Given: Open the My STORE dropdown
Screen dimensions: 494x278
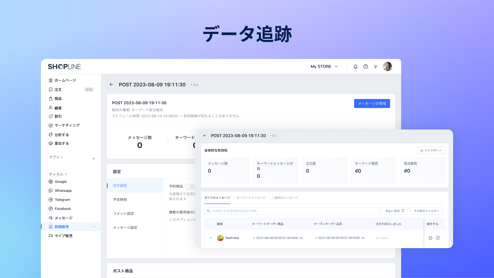Looking at the screenshot, I should [324, 67].
